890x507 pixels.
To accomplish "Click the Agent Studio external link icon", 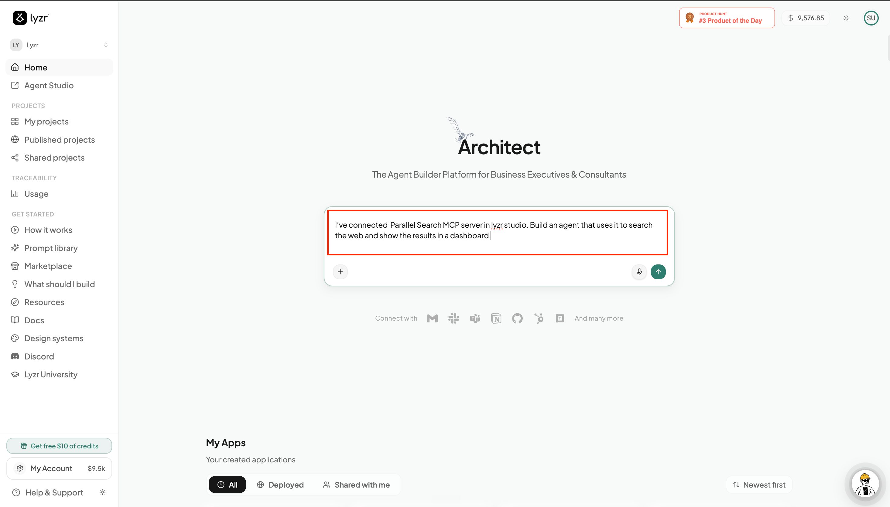I will [x=15, y=85].
